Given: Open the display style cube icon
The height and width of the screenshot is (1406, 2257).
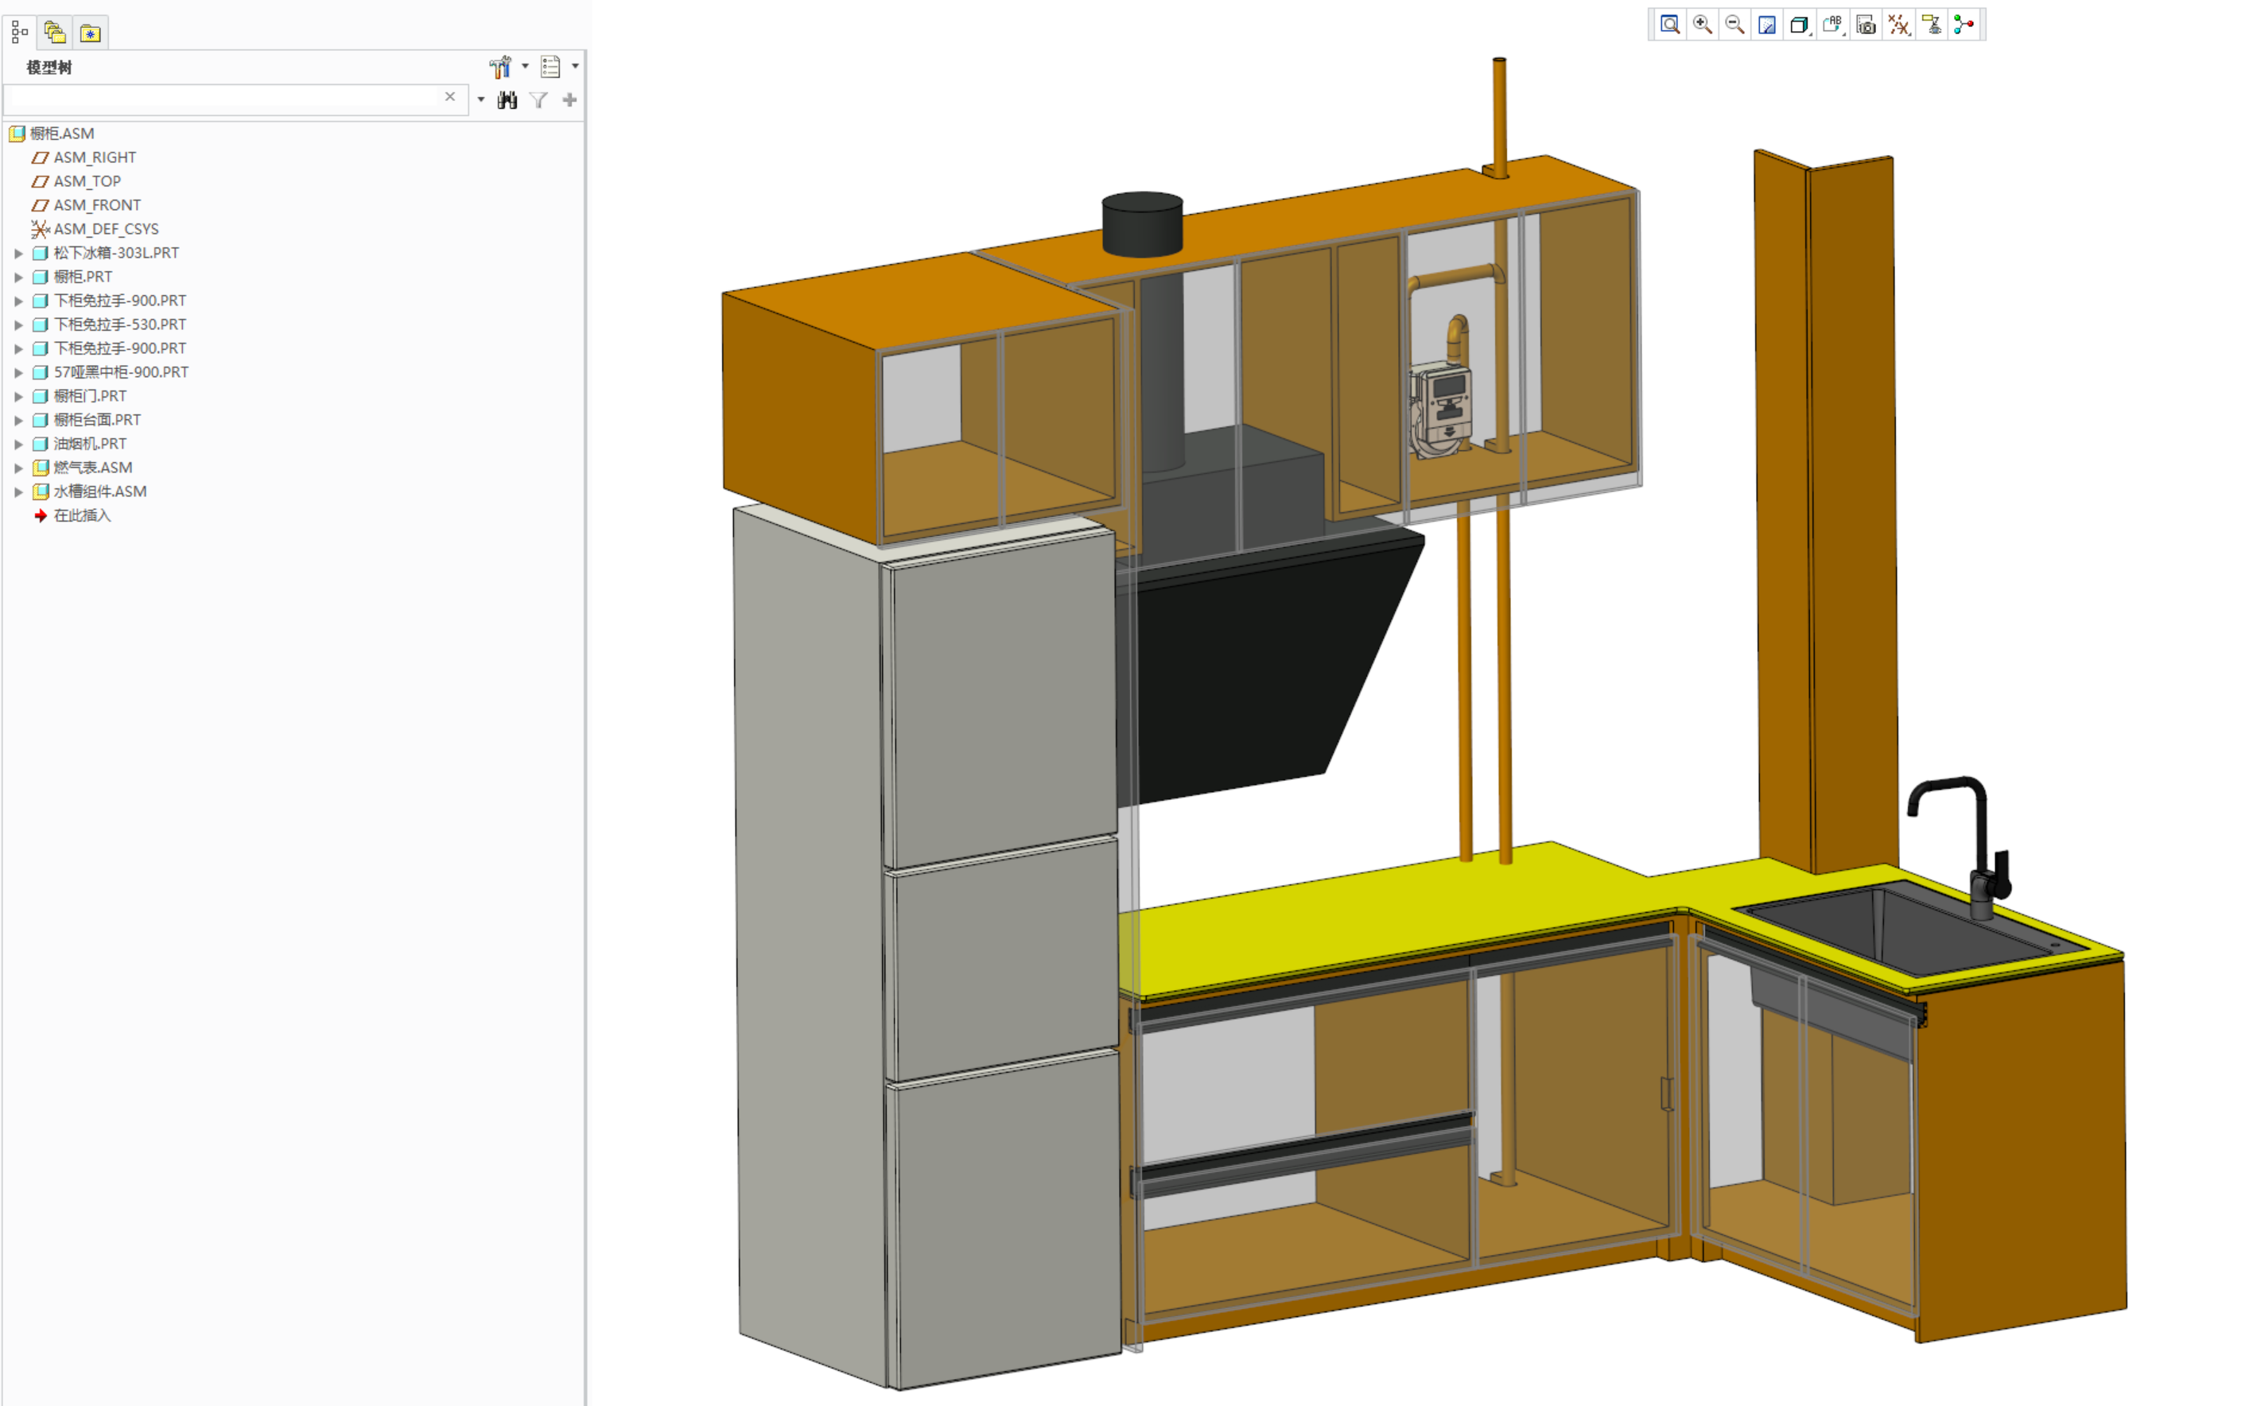Looking at the screenshot, I should click(x=1800, y=25).
